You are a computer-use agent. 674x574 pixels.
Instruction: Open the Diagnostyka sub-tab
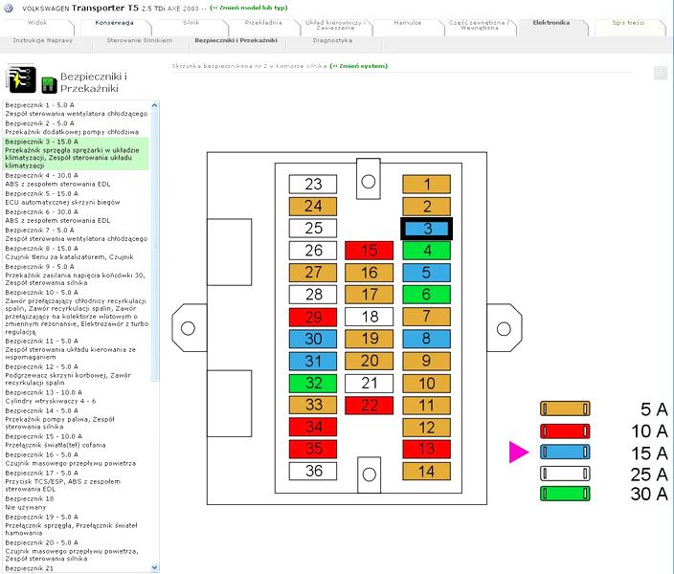click(332, 40)
